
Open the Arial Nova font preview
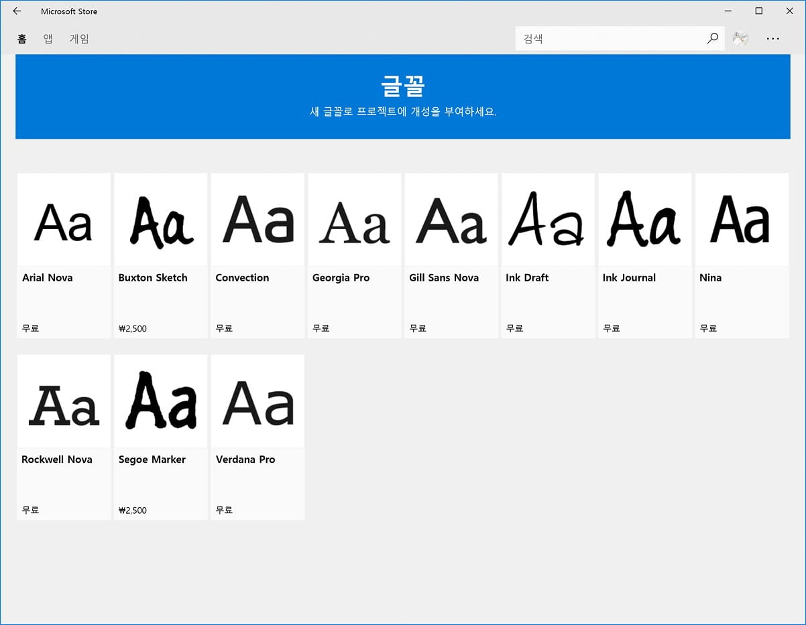pyautogui.click(x=64, y=220)
